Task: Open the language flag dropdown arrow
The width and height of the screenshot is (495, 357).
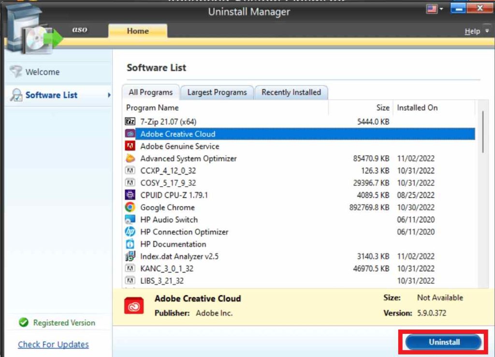Action: coord(441,9)
